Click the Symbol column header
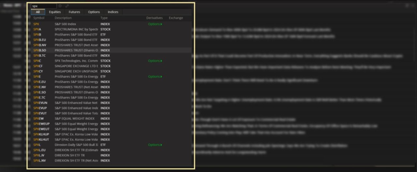Image resolution: width=417 pixels, height=172 pixels. click(39, 18)
